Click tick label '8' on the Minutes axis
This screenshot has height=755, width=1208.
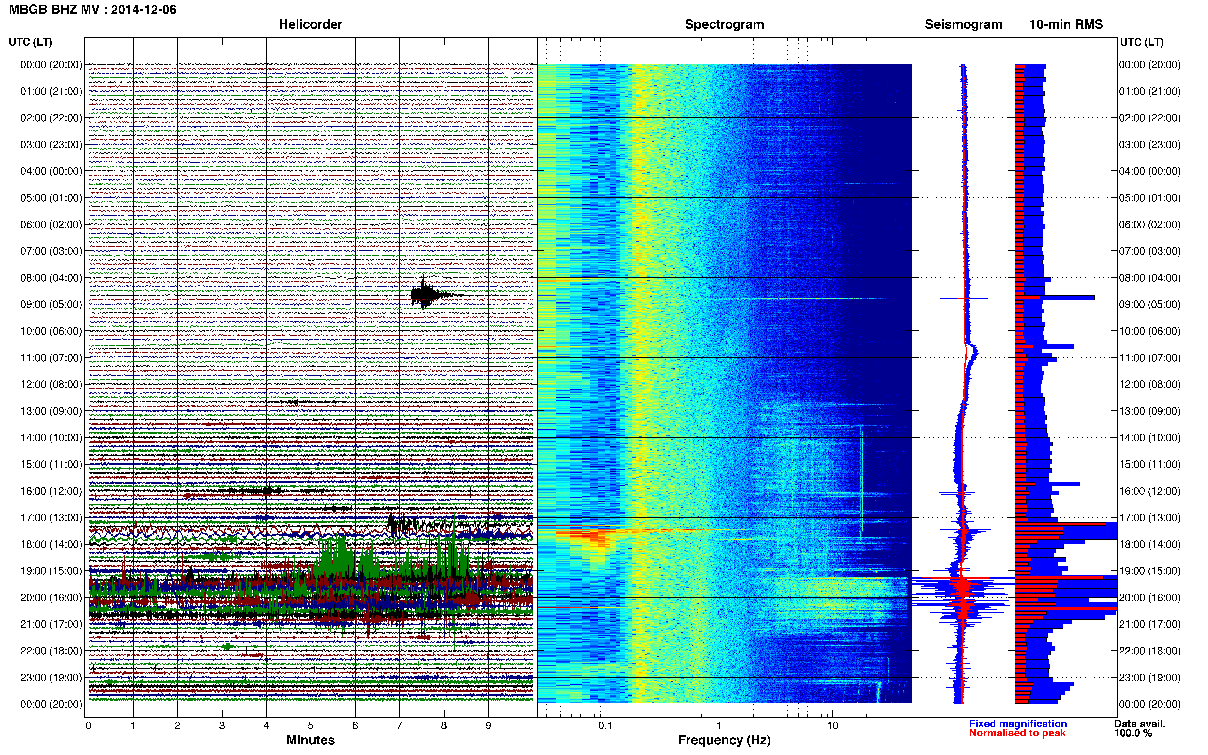[x=444, y=725]
